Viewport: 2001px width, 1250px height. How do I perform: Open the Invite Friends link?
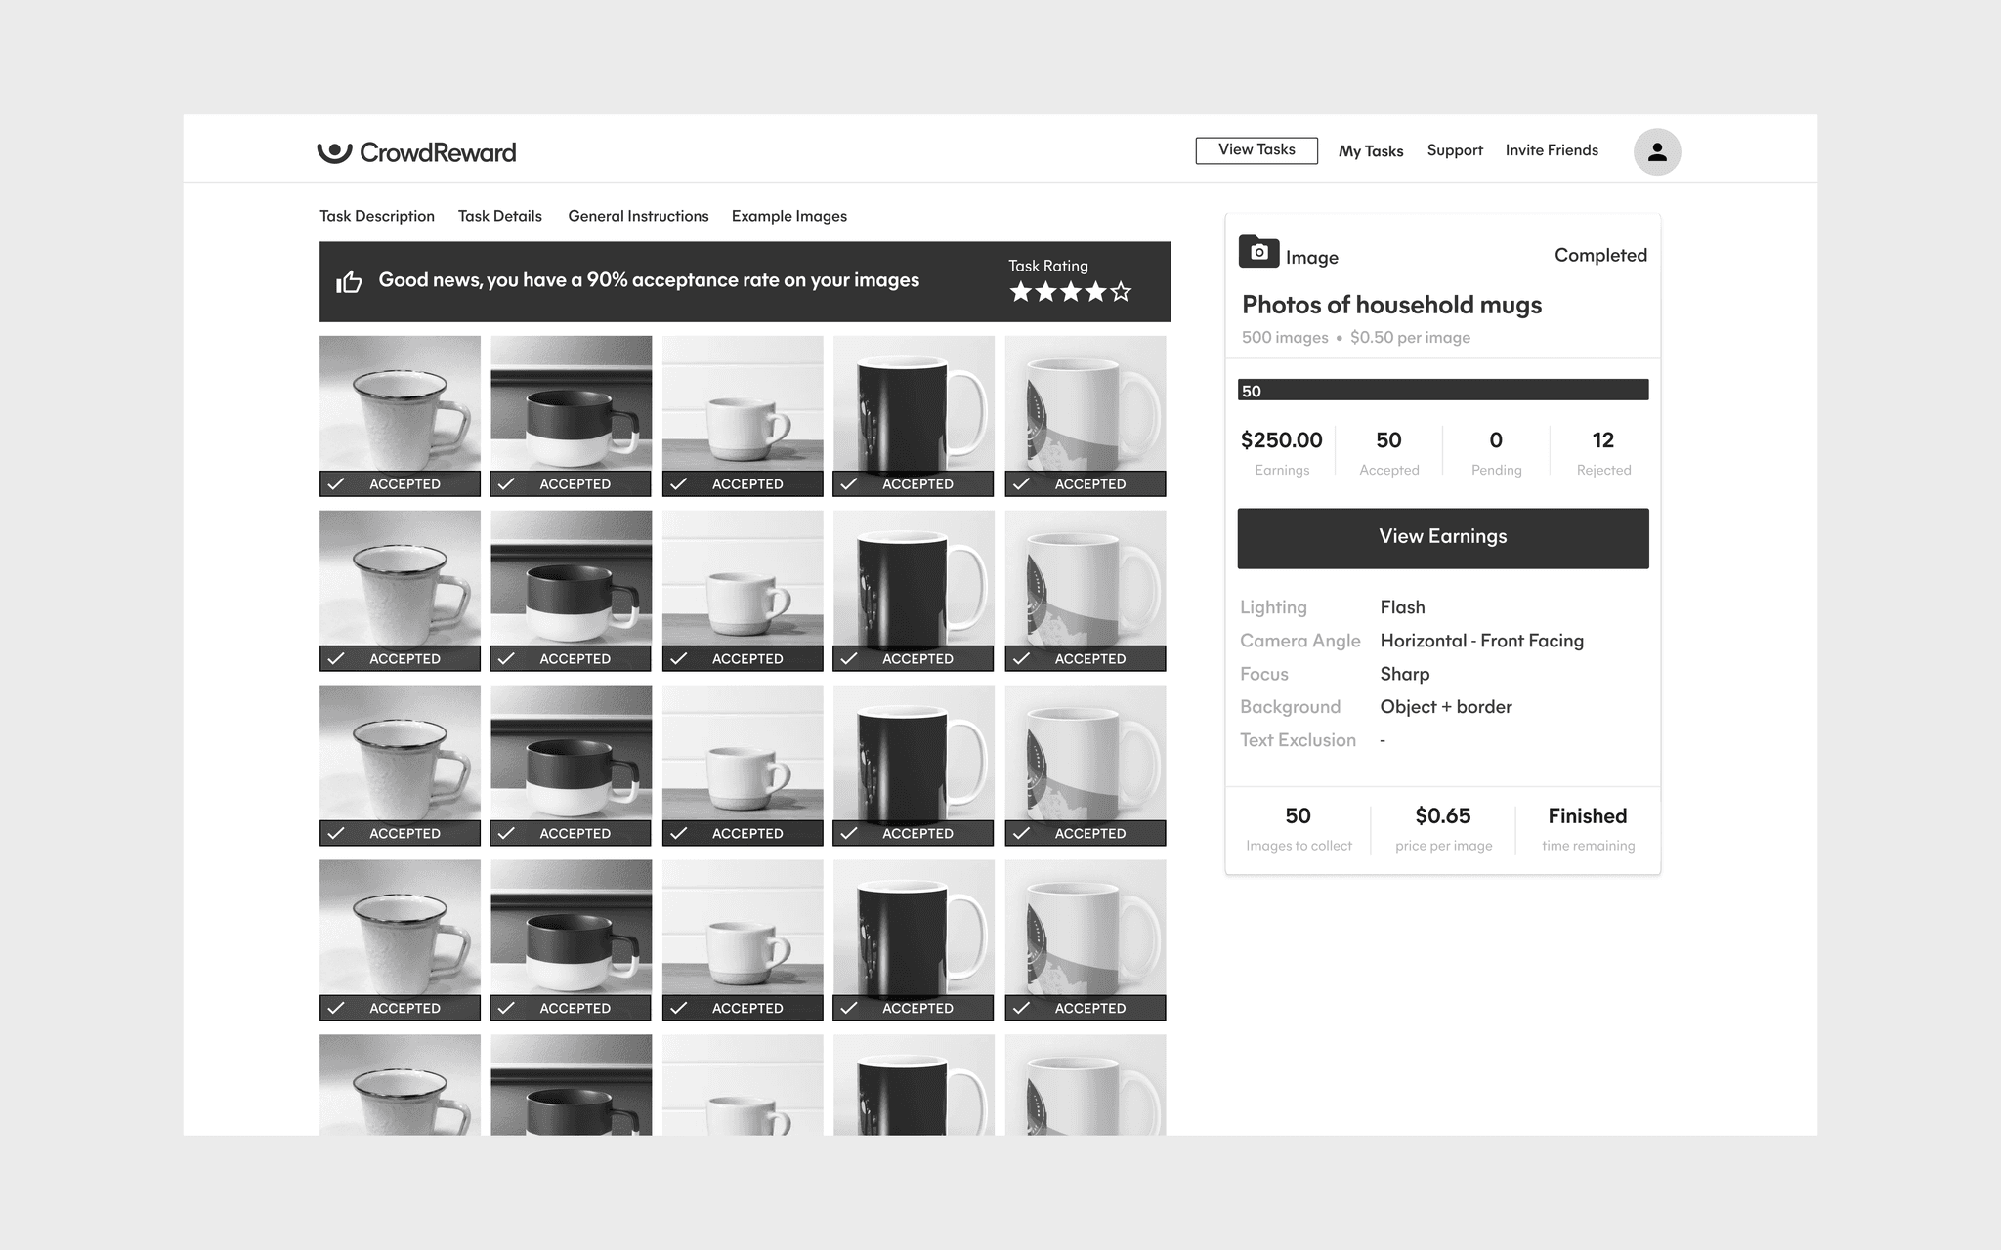(1551, 150)
